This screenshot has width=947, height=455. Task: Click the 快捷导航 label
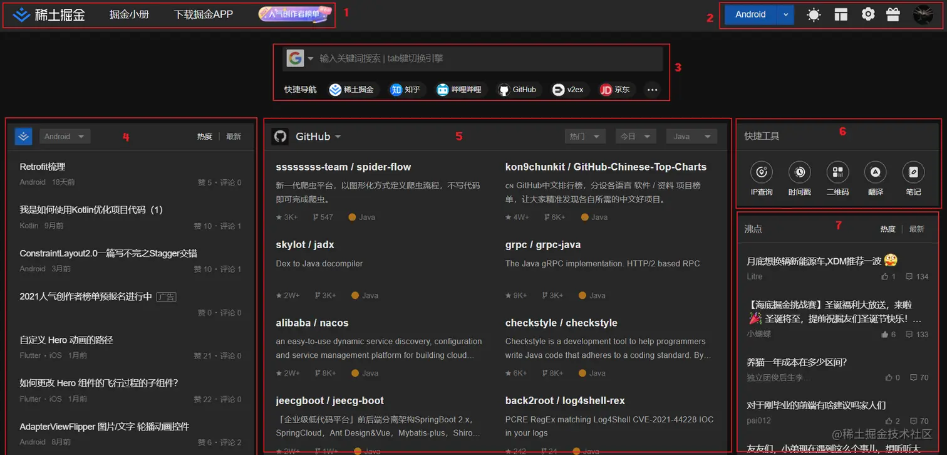pyautogui.click(x=300, y=90)
